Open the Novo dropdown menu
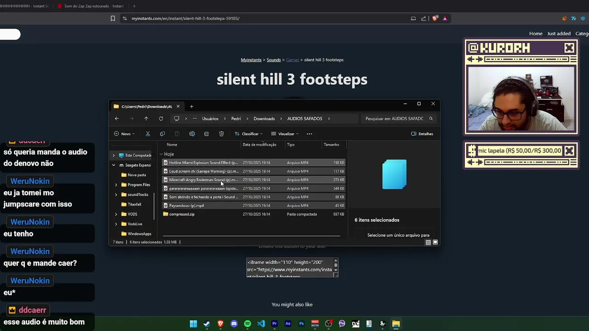 click(x=124, y=134)
